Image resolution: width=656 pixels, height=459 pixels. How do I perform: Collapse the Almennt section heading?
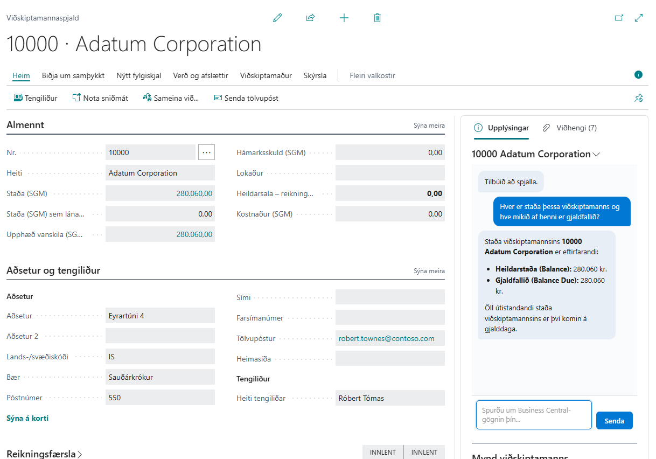(25, 125)
